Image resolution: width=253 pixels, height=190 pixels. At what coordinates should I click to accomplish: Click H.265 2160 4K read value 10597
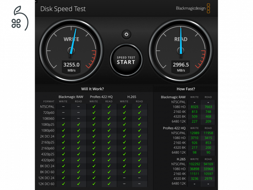(x=208, y=174)
